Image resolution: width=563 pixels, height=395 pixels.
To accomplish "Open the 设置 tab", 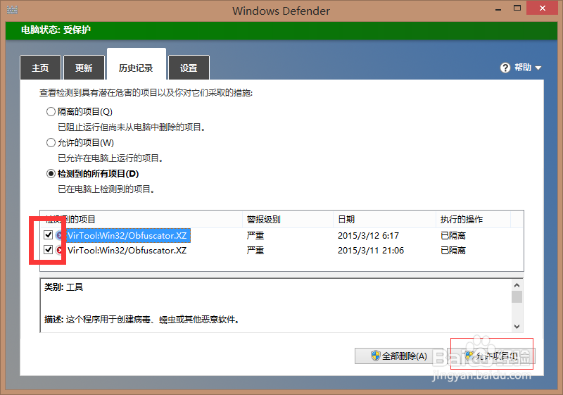I will 189,68.
